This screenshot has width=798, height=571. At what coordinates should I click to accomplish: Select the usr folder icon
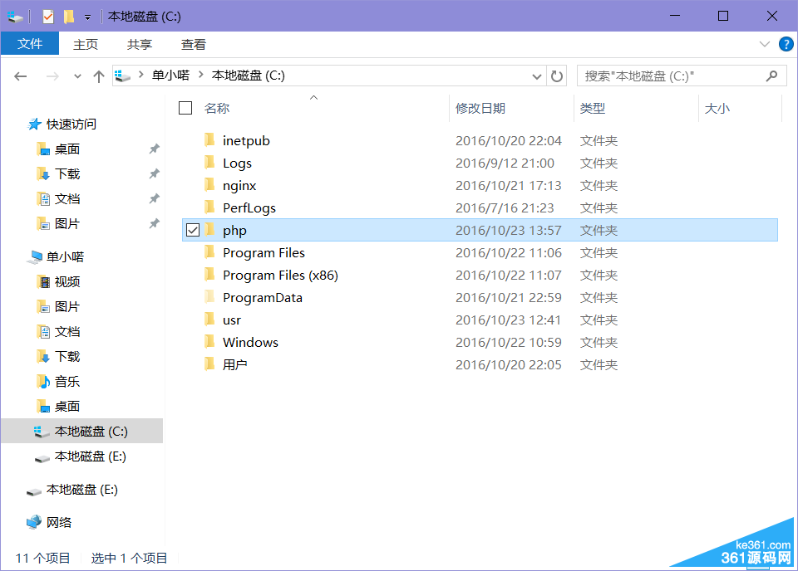(209, 319)
